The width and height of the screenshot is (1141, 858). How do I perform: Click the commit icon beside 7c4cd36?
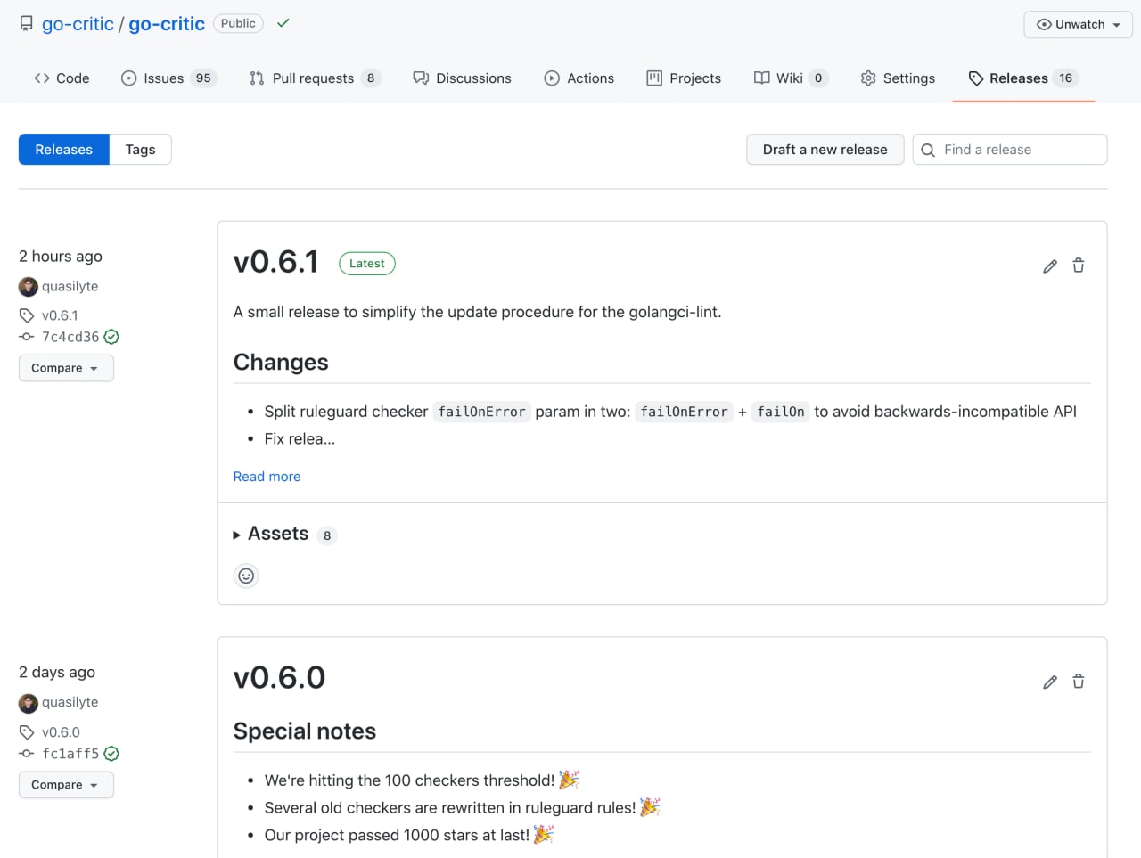point(27,337)
